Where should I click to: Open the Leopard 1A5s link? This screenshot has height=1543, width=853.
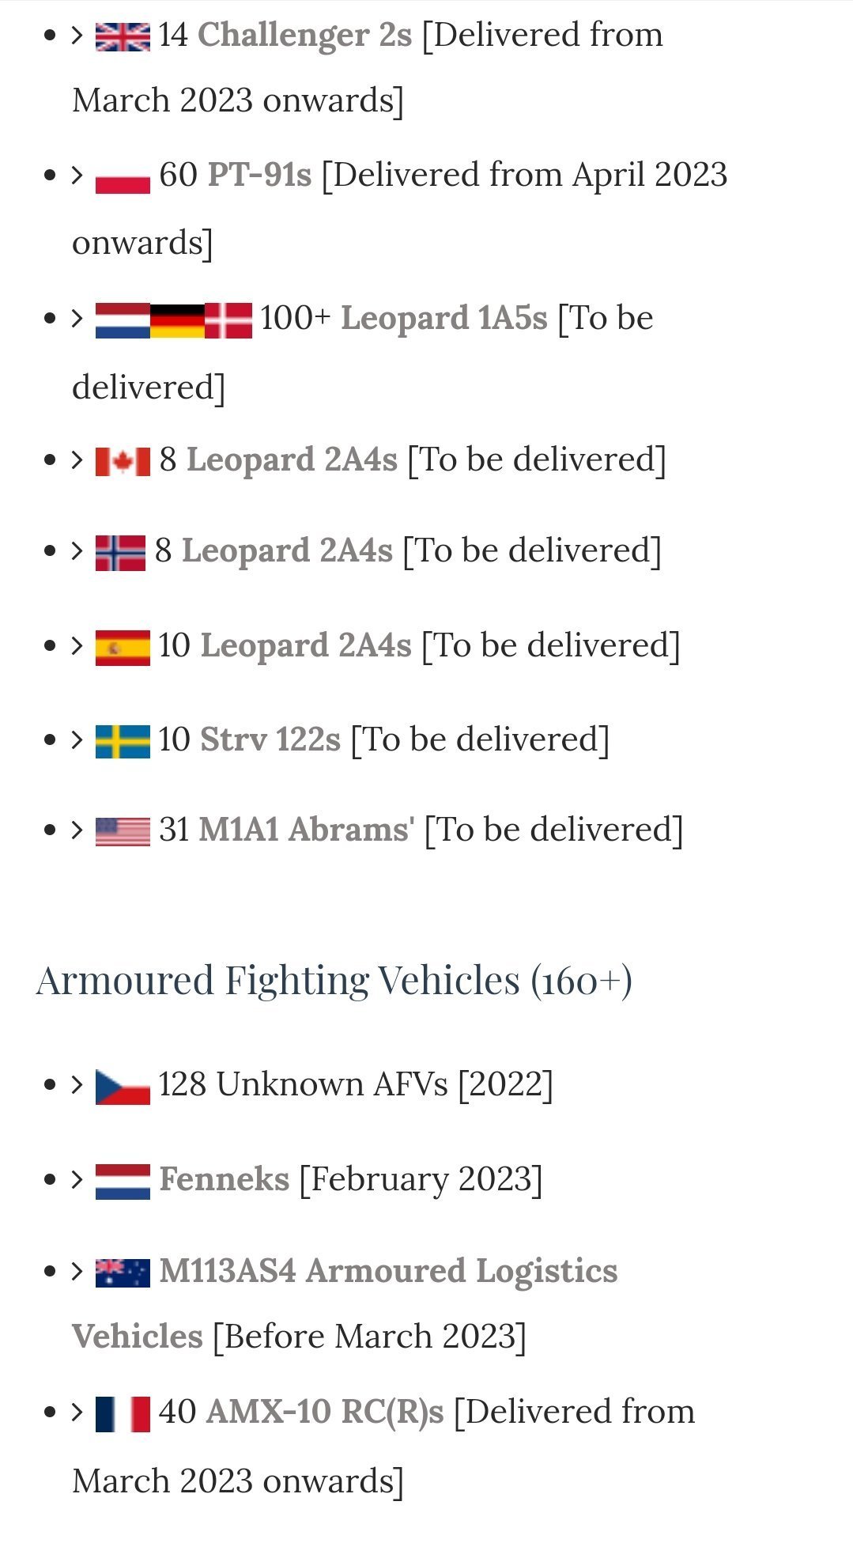[x=444, y=318]
